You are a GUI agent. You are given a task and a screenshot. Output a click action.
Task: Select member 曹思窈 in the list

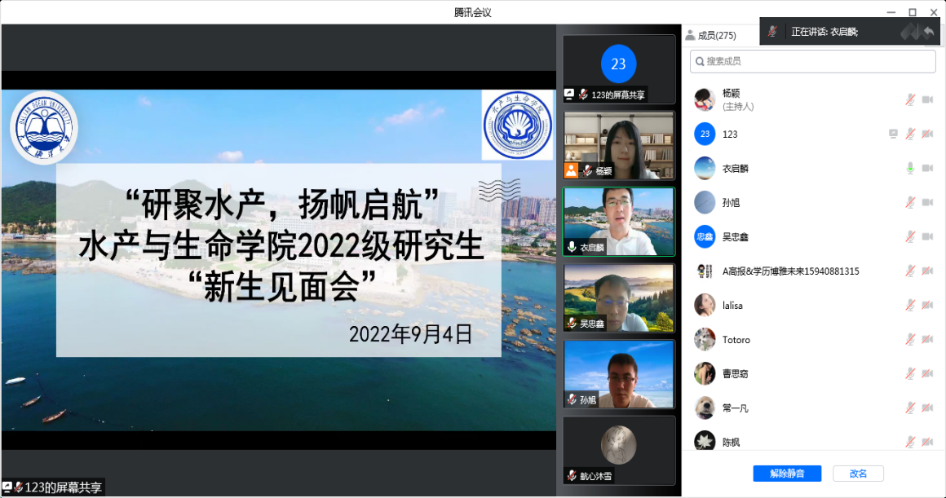point(735,373)
